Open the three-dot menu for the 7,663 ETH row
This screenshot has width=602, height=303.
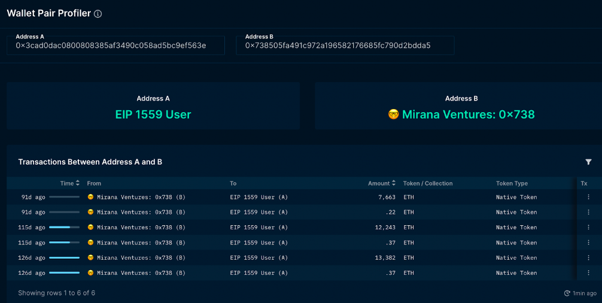pyautogui.click(x=588, y=197)
